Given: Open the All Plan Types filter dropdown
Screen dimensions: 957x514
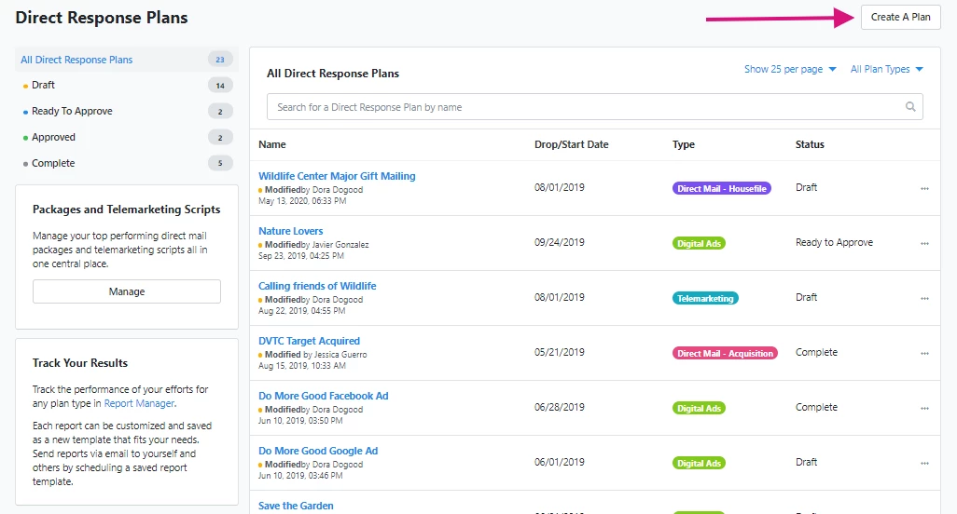Looking at the screenshot, I should point(886,70).
